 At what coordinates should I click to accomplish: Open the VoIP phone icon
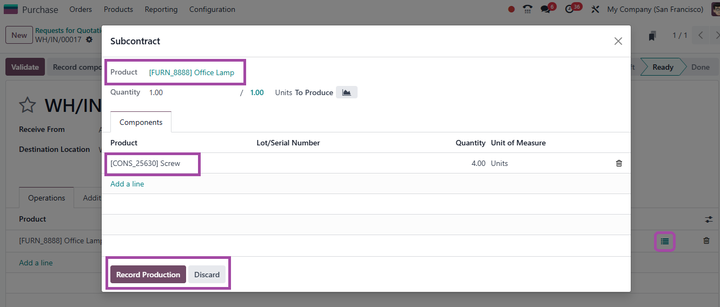[x=527, y=9]
